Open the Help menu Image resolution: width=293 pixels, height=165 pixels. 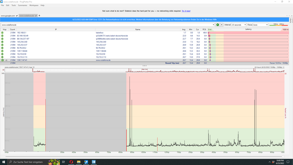43,5
